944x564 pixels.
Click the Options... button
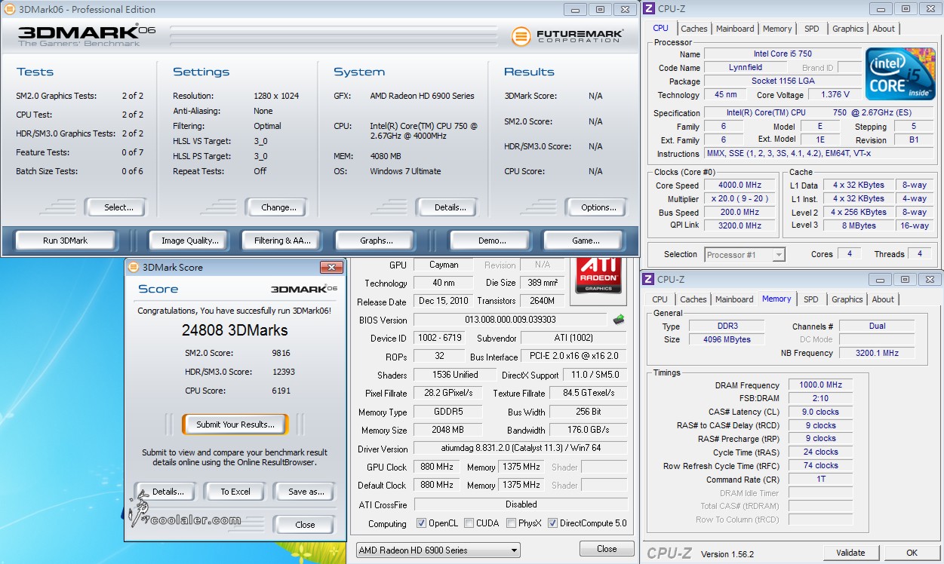click(x=596, y=207)
